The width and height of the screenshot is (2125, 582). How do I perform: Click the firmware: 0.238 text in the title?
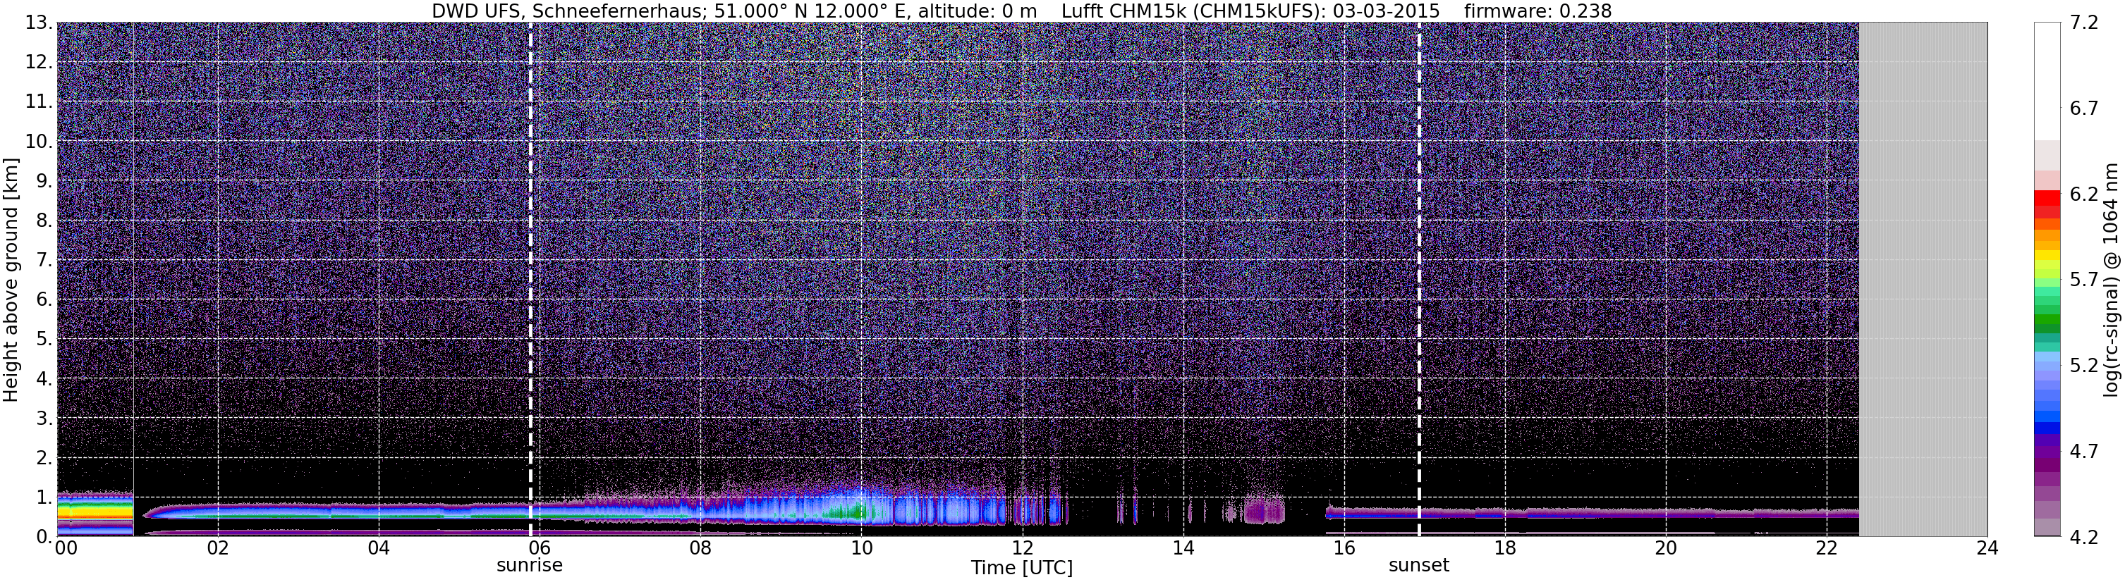click(x=1538, y=11)
